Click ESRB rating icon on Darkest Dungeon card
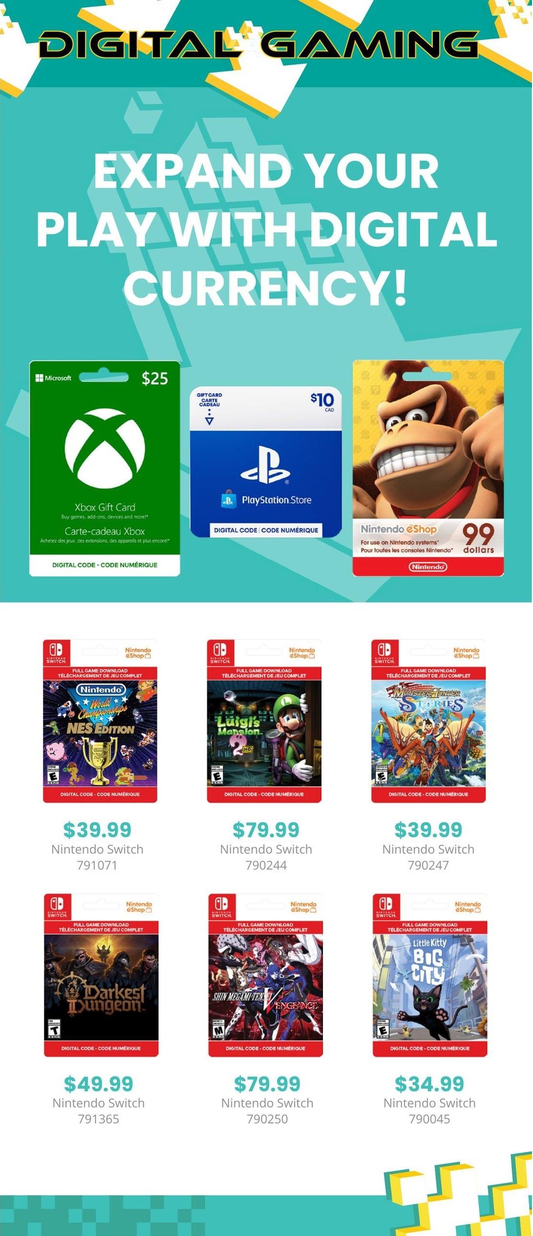Screen dimensions: 533x1236 click(54, 1030)
